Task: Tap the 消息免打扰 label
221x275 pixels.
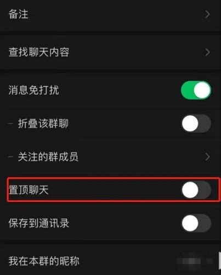Action: click(x=34, y=90)
